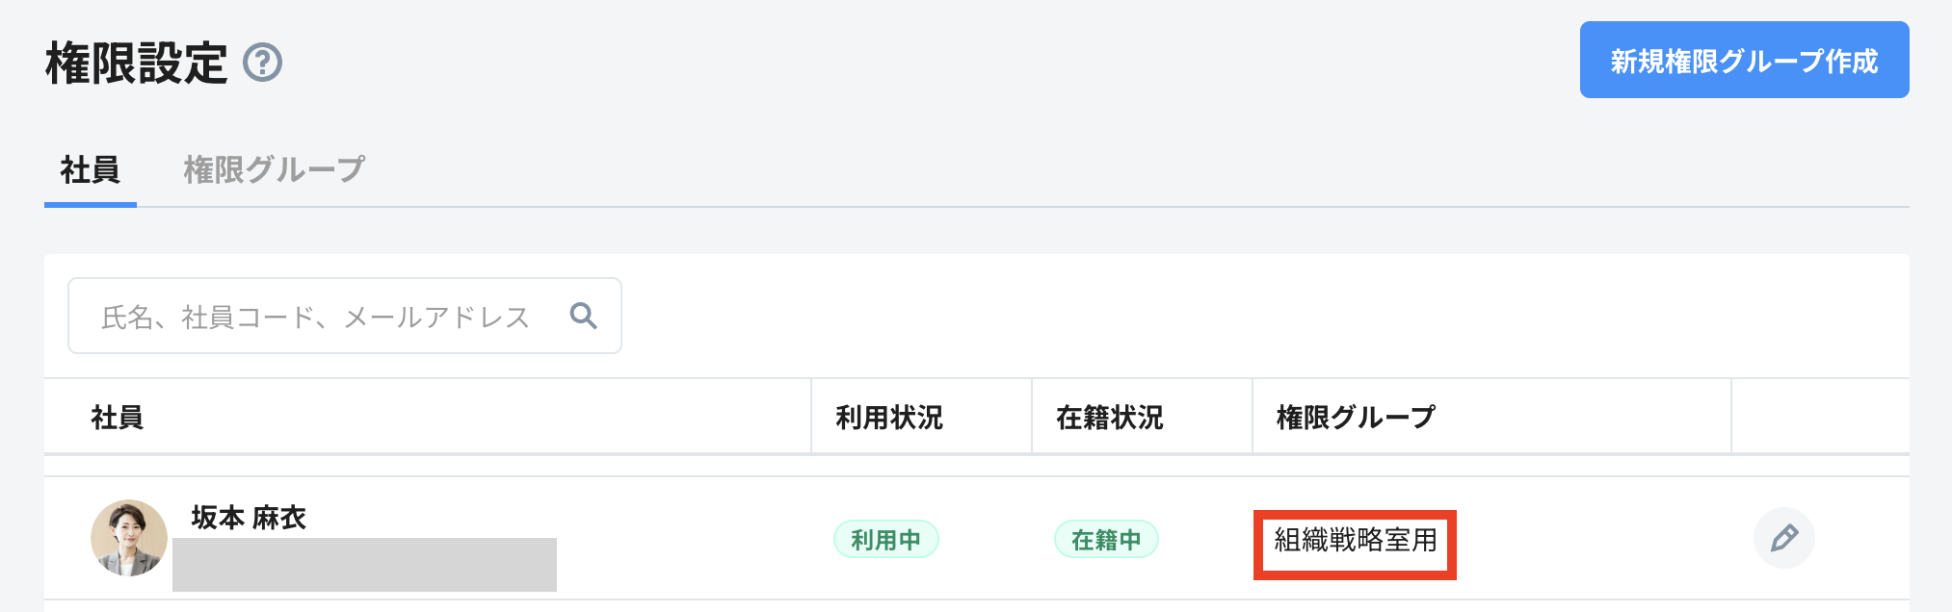Click 坂本 麻衣's profile avatar photo
The height and width of the screenshot is (612, 1952).
pos(129,538)
